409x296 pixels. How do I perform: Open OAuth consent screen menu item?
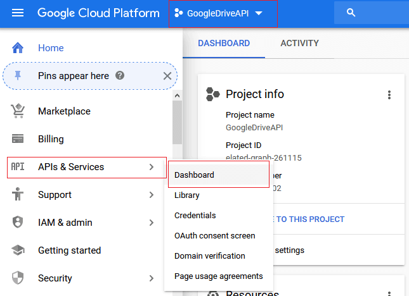(x=214, y=236)
